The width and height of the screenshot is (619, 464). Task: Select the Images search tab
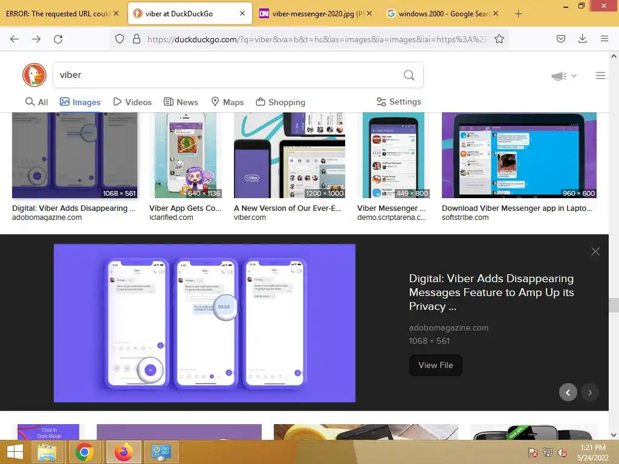(x=80, y=102)
